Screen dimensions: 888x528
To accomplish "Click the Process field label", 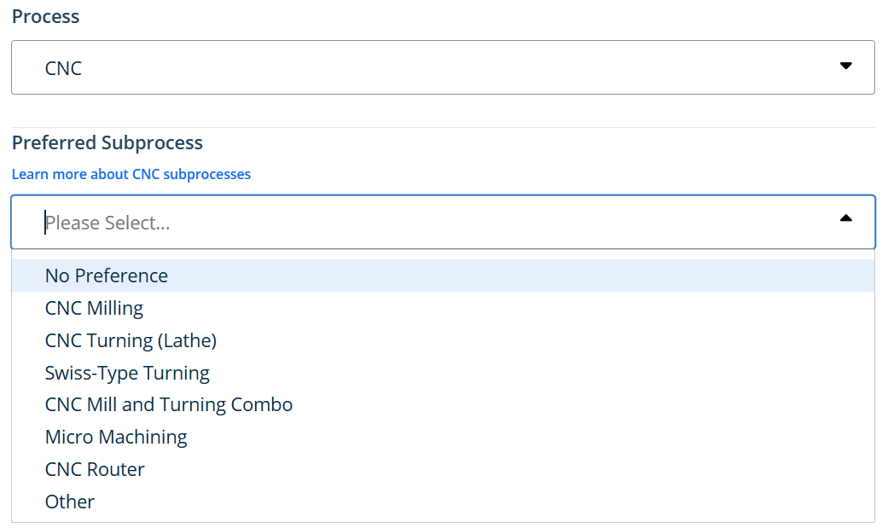I will tap(45, 16).
